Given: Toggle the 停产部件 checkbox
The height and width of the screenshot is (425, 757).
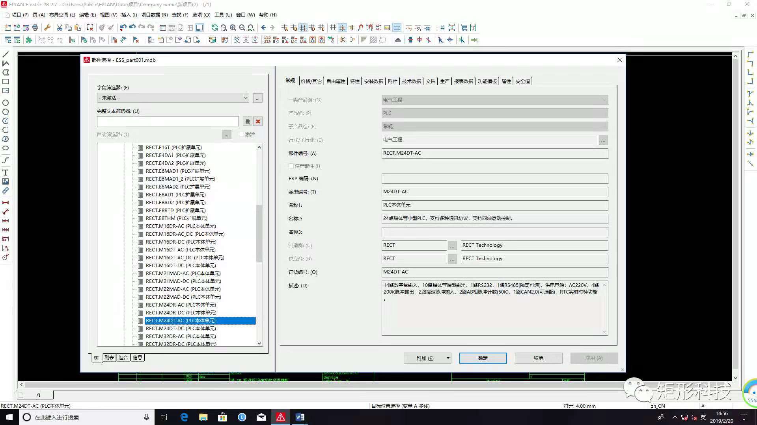Looking at the screenshot, I should [x=291, y=166].
